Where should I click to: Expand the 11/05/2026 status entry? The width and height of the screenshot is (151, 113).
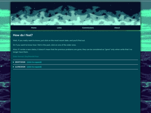75,67
